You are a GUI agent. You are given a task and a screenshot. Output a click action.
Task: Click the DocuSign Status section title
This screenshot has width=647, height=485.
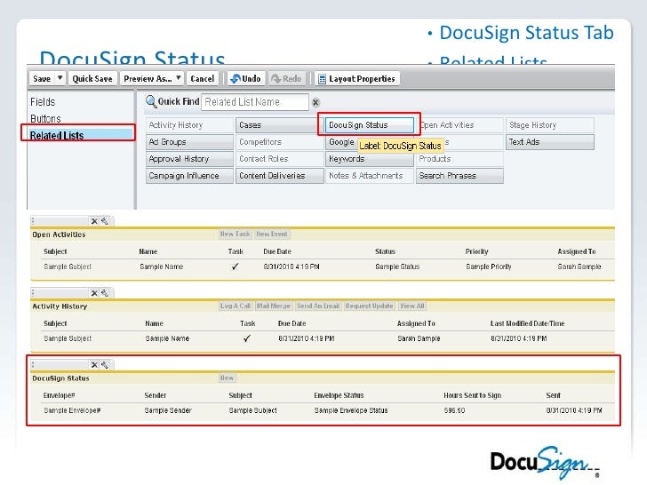[x=60, y=378]
